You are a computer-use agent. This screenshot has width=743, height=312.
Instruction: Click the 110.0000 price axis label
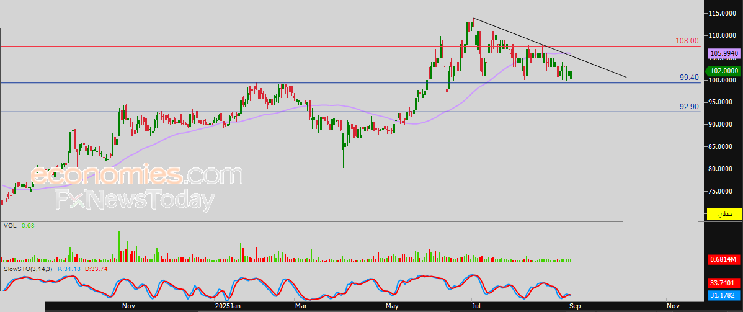pos(723,35)
